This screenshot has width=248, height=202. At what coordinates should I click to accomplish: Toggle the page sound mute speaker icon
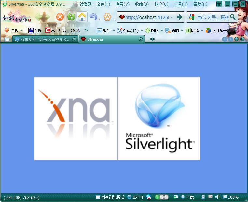pyautogui.click(x=217, y=197)
